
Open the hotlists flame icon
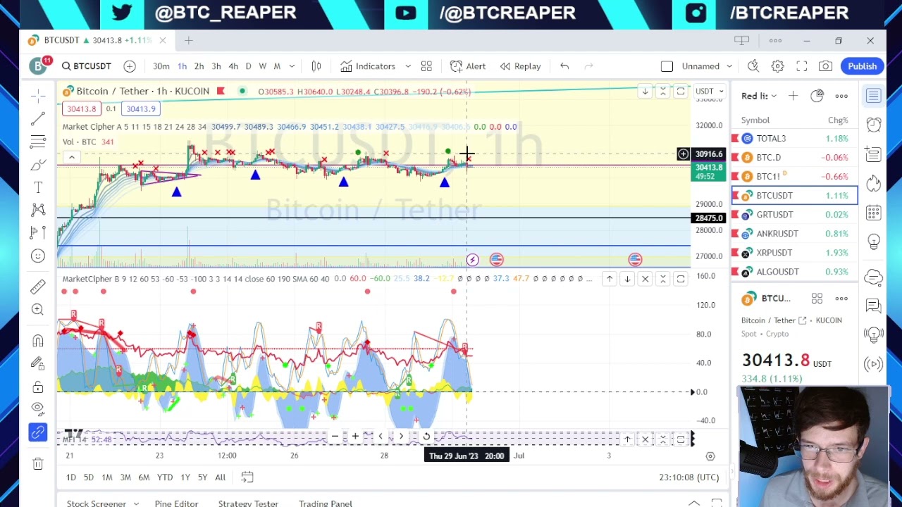[x=874, y=183]
